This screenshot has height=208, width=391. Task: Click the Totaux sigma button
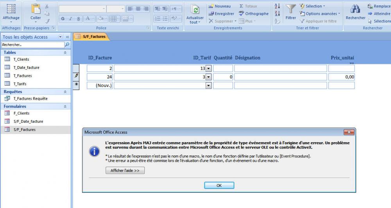pyautogui.click(x=248, y=6)
